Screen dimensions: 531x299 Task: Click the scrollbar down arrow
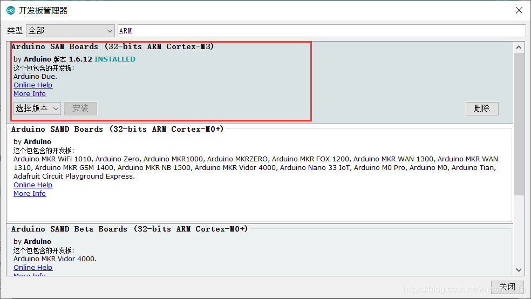coord(519,270)
